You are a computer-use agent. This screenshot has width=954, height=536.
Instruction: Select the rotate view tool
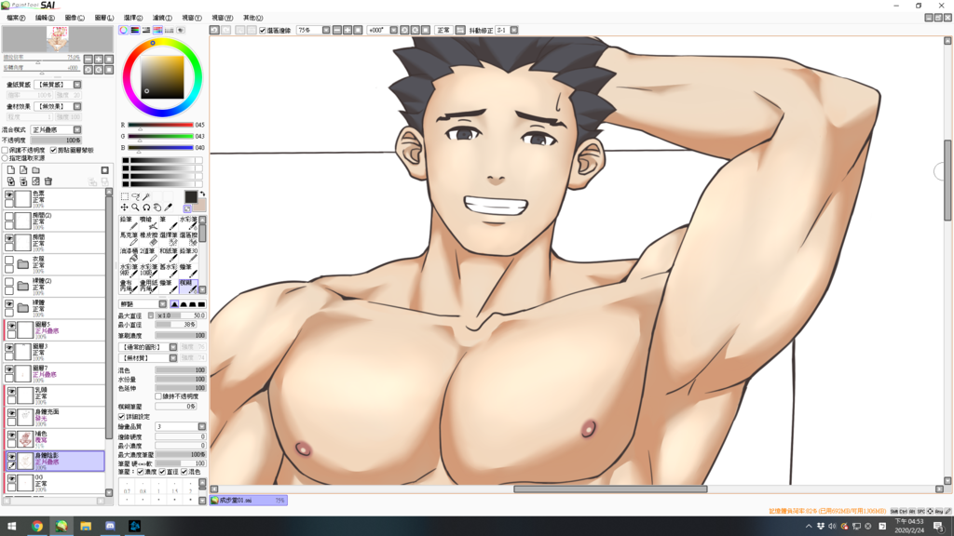[x=146, y=208]
